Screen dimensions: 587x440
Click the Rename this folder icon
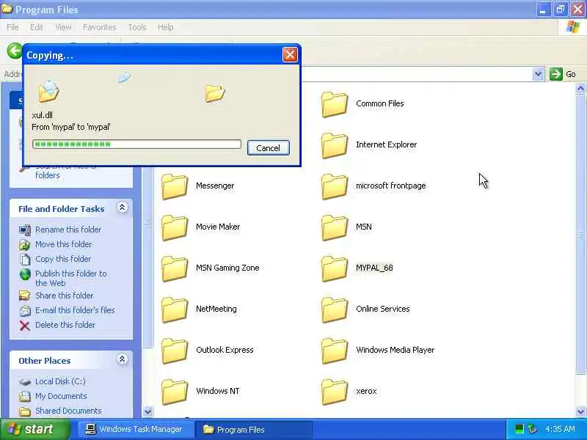pos(25,230)
